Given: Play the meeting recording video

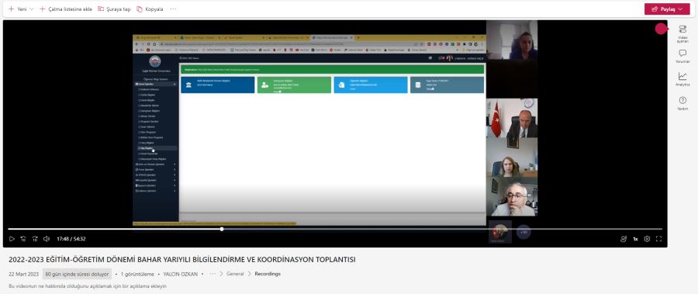Looking at the screenshot, I should (12, 239).
